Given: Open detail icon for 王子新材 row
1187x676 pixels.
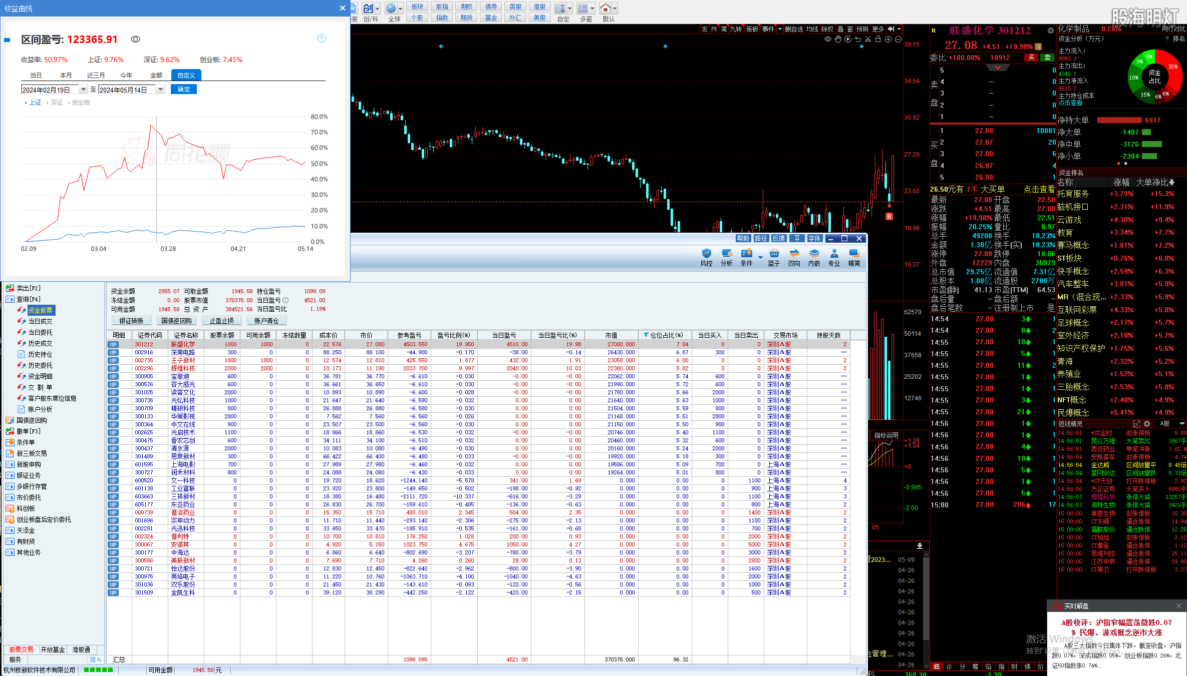Looking at the screenshot, I should 113,361.
